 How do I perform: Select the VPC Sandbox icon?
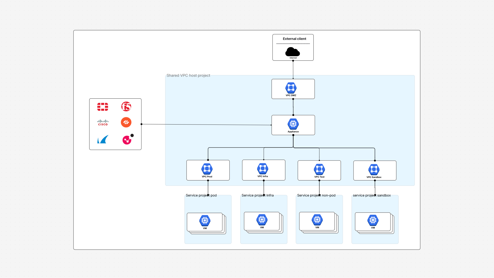coord(375,169)
